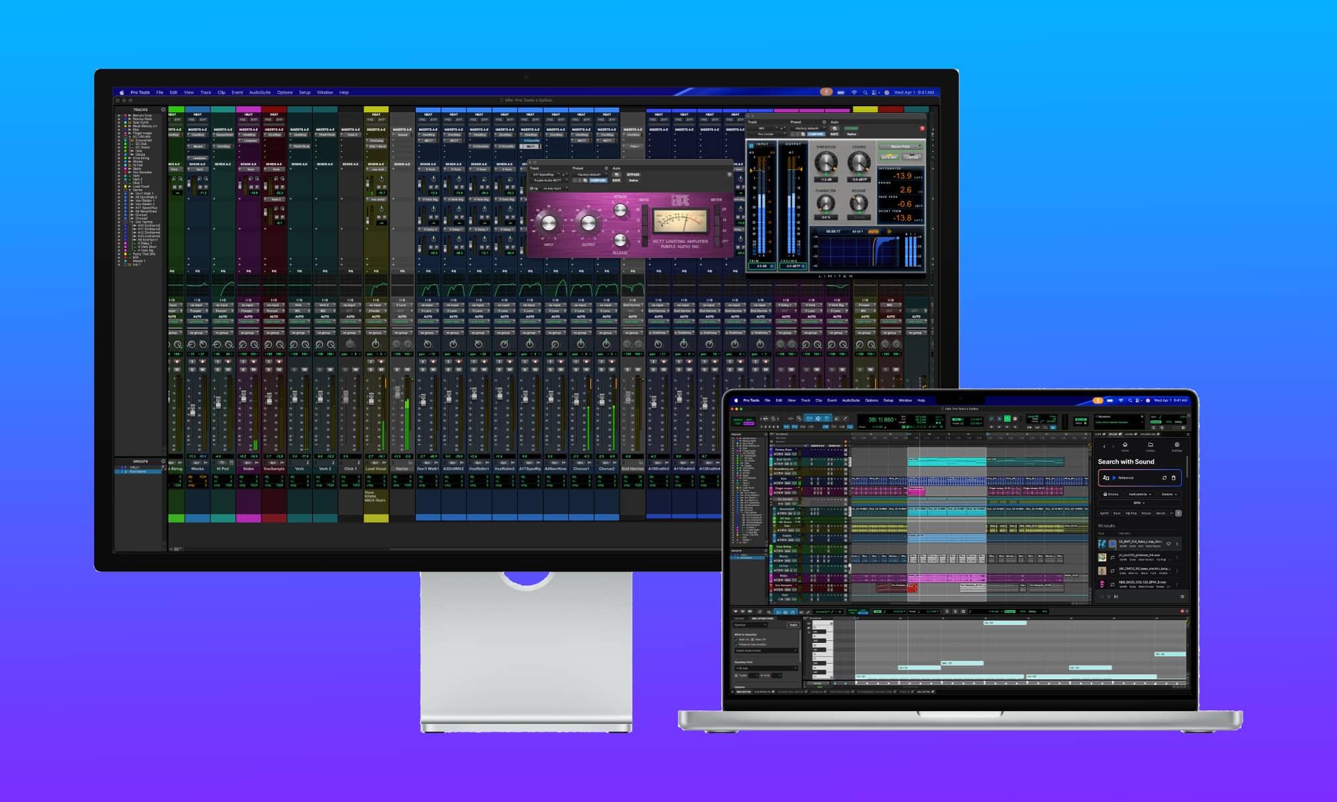This screenshot has width=1337, height=802.
Task: Click the Zoomer magnifier tool in Edit window
Action: pos(799,418)
